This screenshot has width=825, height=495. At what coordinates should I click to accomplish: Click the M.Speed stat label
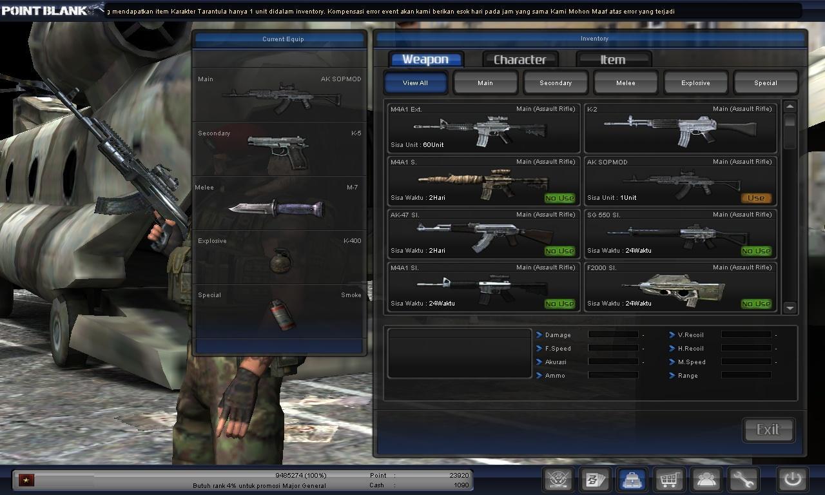692,362
